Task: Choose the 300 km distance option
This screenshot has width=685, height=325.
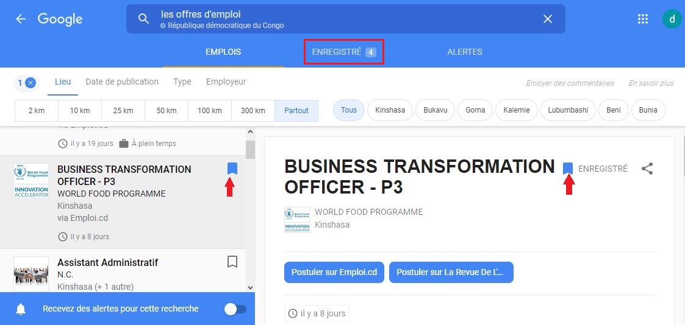Action: (x=253, y=111)
